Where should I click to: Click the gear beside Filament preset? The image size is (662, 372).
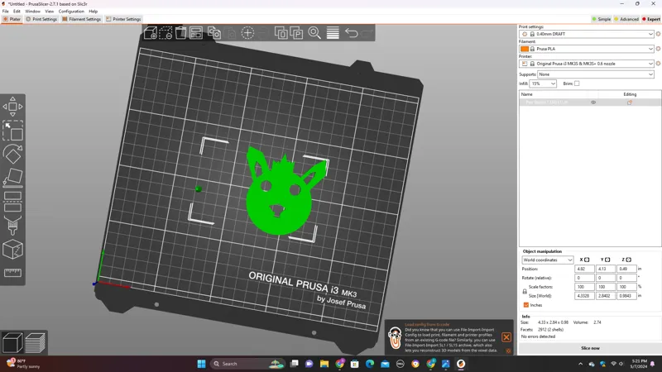(658, 49)
